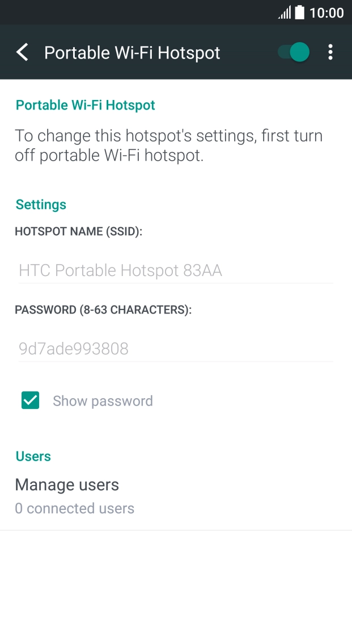Open the three-dot overflow menu
Screen dimensions: 352x627
[x=330, y=52]
